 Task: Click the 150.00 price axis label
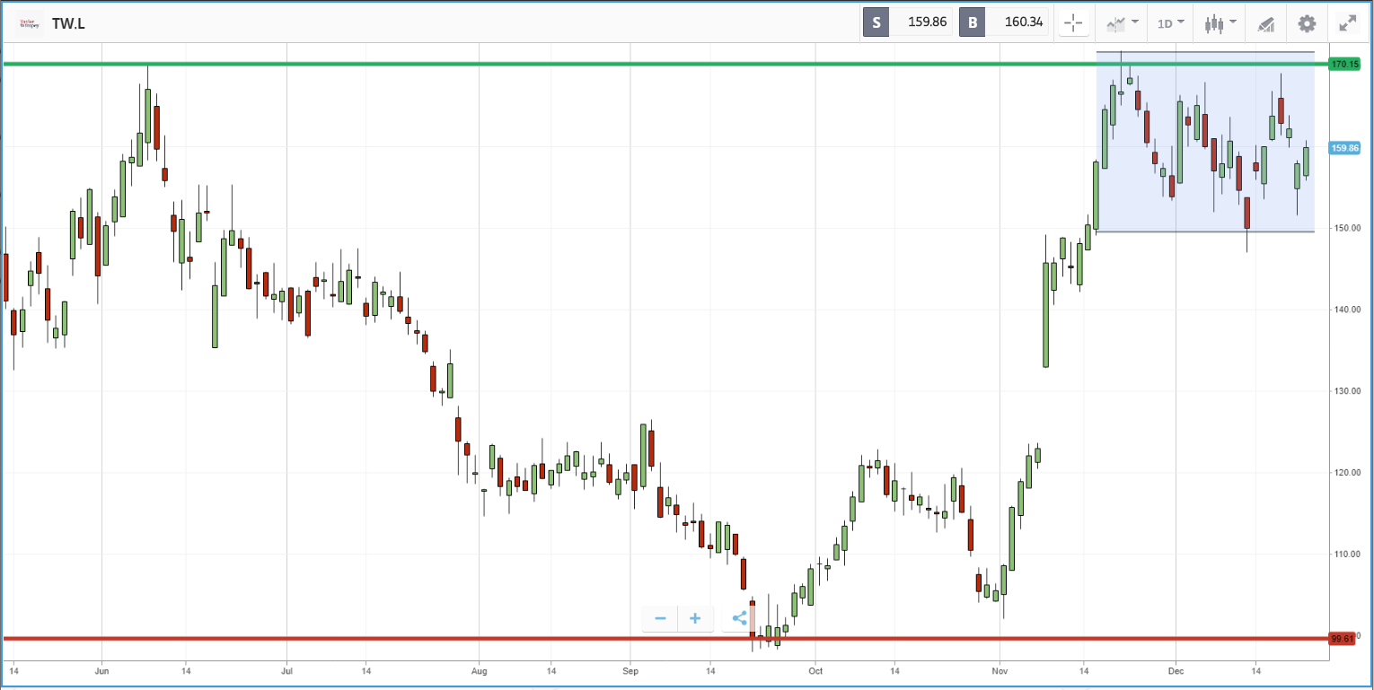click(x=1348, y=228)
